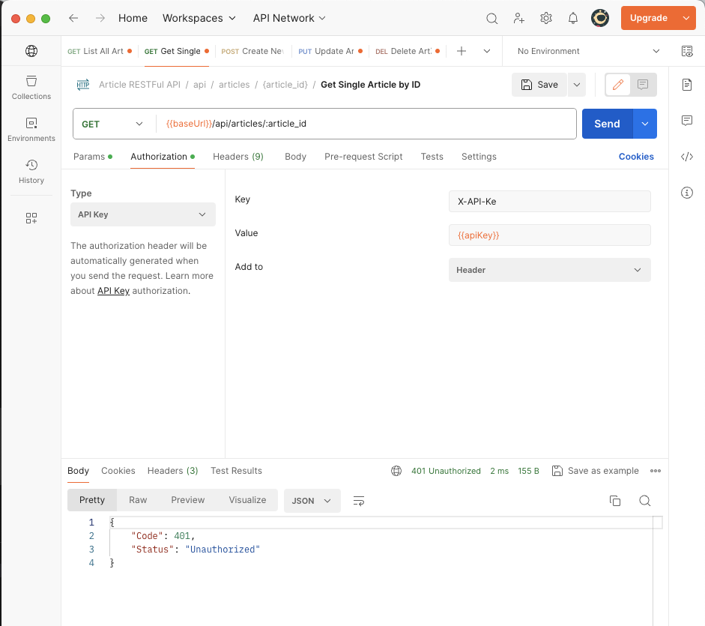Click the Upgrade button
Image resolution: width=705 pixels, height=626 pixels.
[x=648, y=18]
